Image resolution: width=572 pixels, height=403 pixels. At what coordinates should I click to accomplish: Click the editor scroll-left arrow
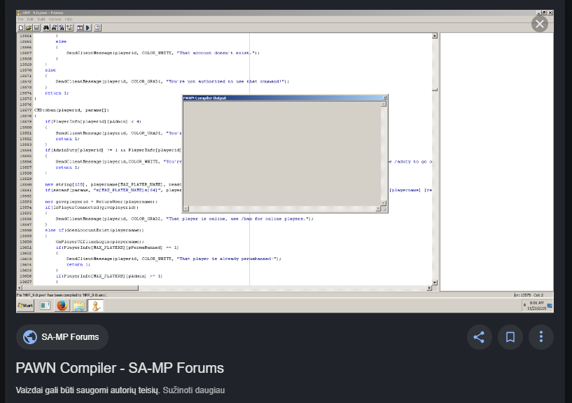pyautogui.click(x=20, y=288)
